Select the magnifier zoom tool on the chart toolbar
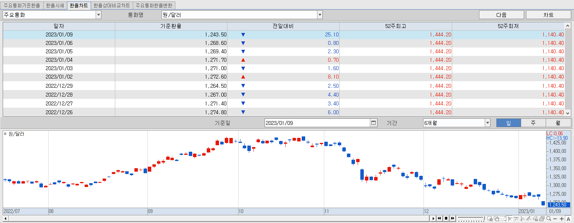 pyautogui.click(x=549, y=219)
